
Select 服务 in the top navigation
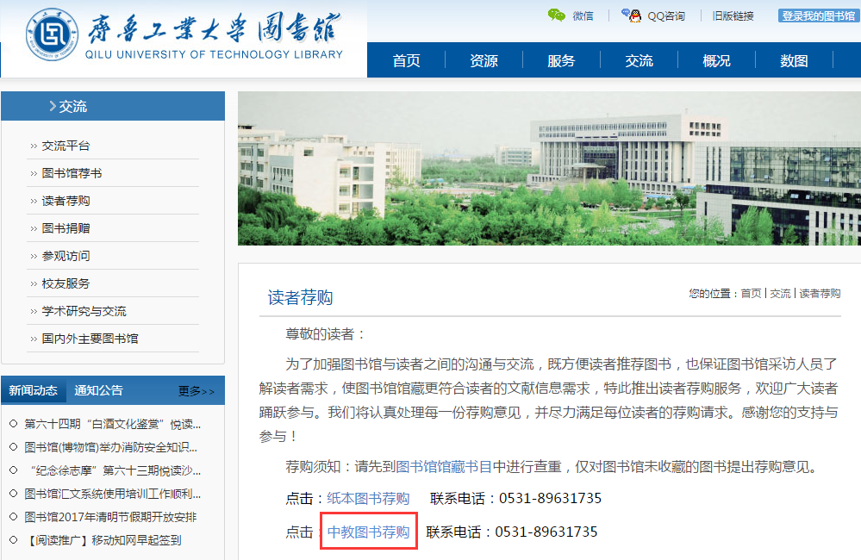tap(561, 60)
